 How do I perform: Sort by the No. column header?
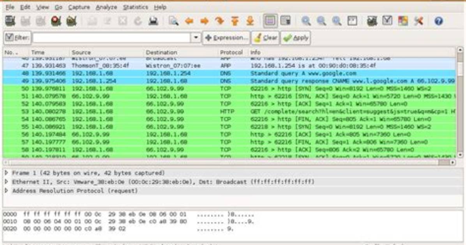pyautogui.click(x=16, y=52)
